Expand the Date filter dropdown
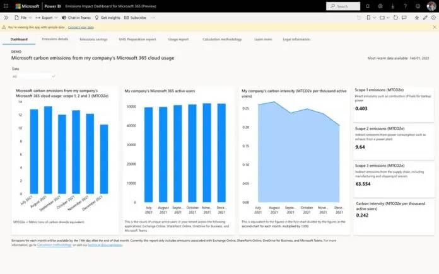This screenshot has height=274, width=439. coord(33,76)
